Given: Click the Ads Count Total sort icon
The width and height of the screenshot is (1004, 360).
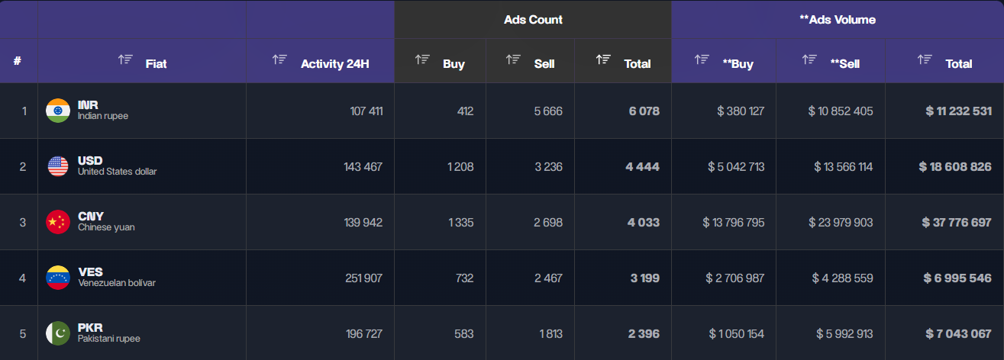Looking at the screenshot, I should 603,59.
